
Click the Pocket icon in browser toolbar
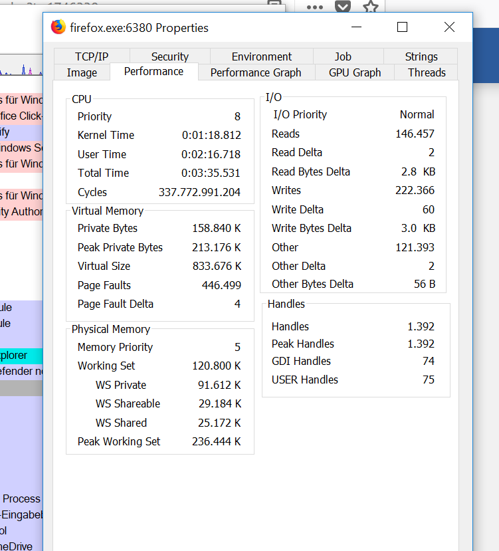pos(343,6)
